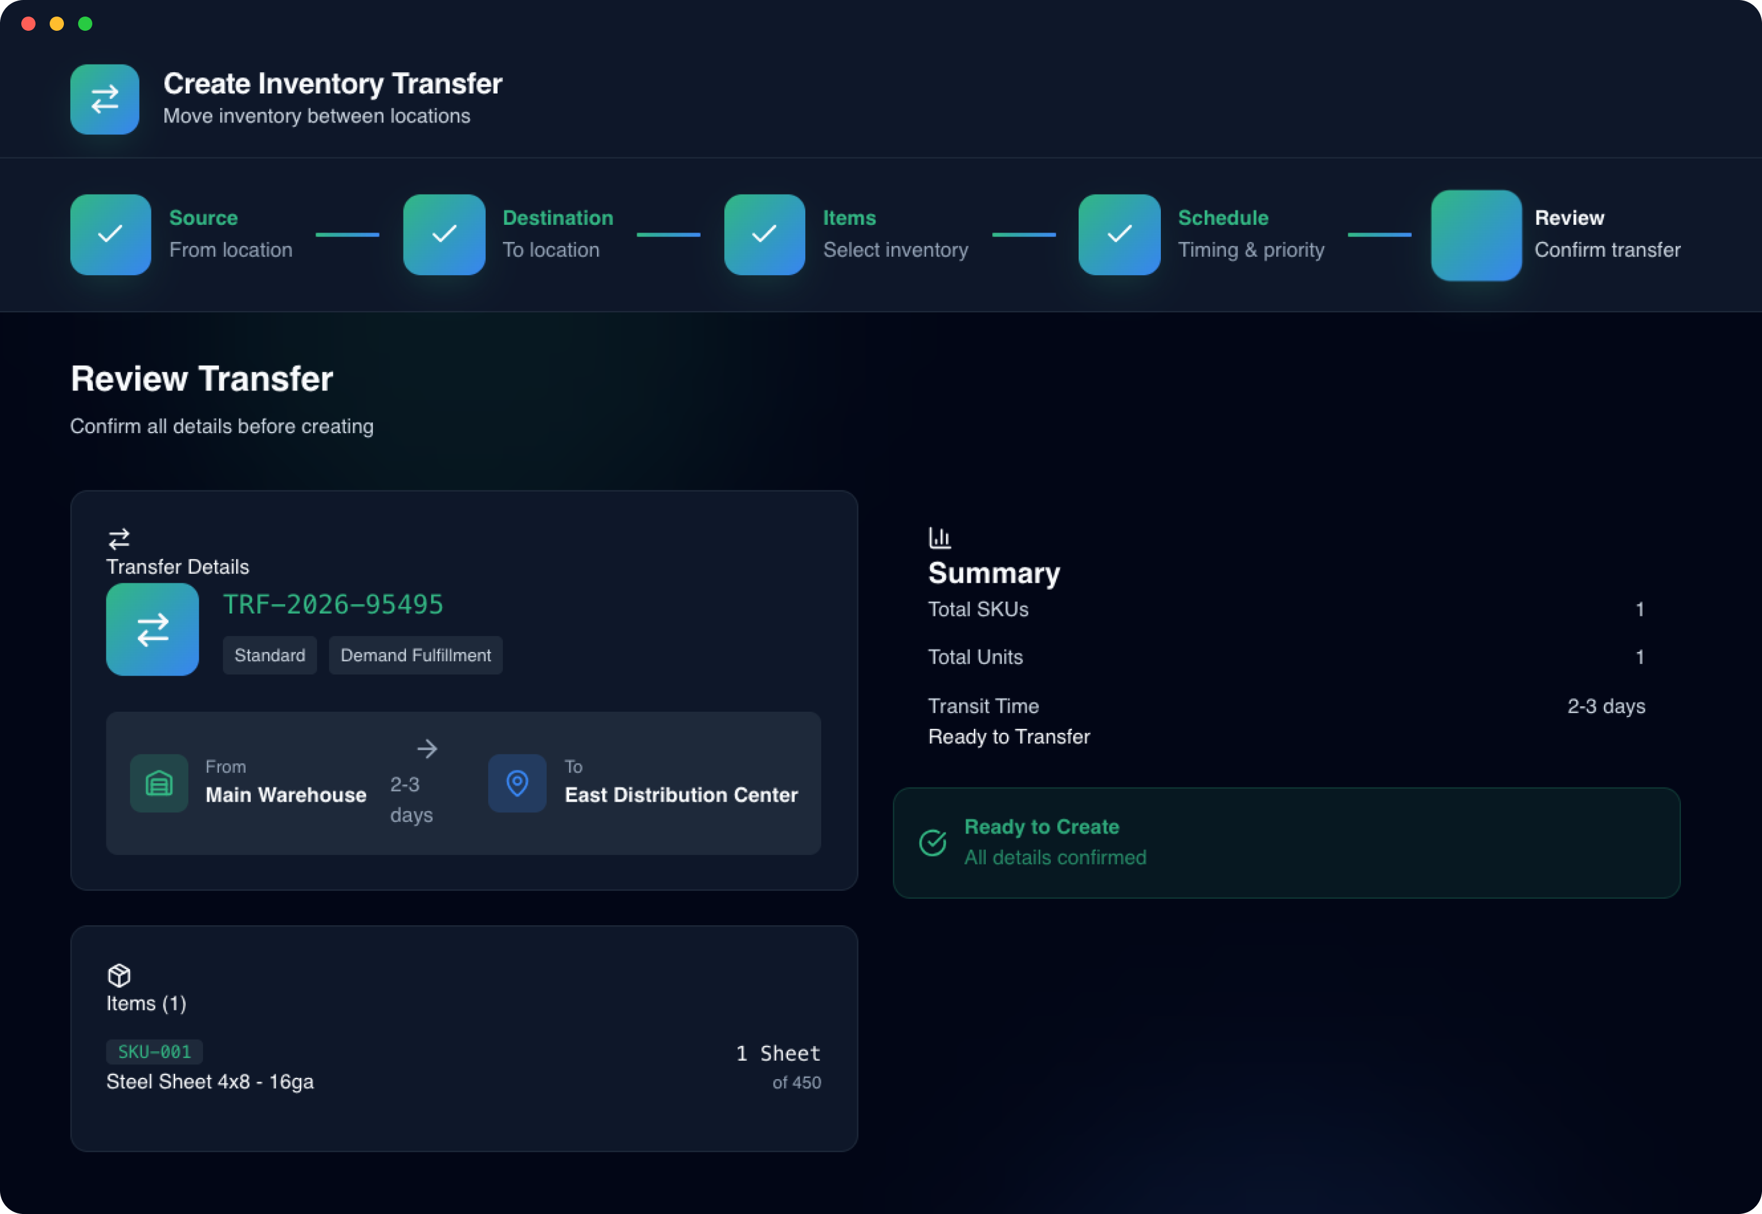The width and height of the screenshot is (1762, 1214).
Task: Click the Destination step checkmark icon
Action: click(x=444, y=234)
